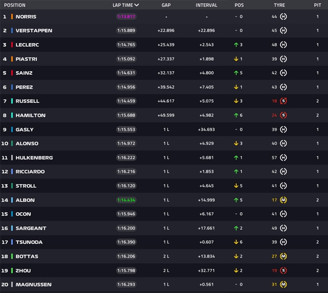Viewport: 328px width, 293px height.
Task: Click the hard tyre icon in Tsunoda's row
Action: (283, 242)
